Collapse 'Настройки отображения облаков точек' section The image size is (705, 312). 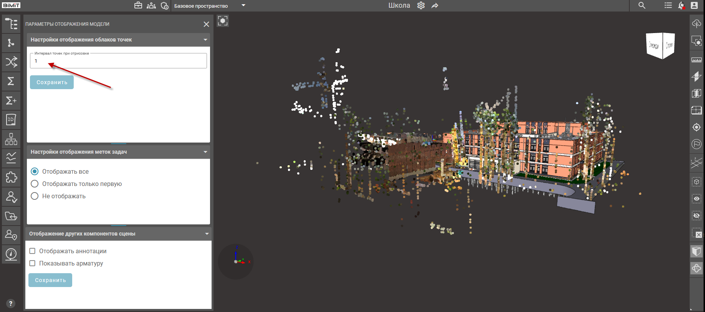[205, 40]
